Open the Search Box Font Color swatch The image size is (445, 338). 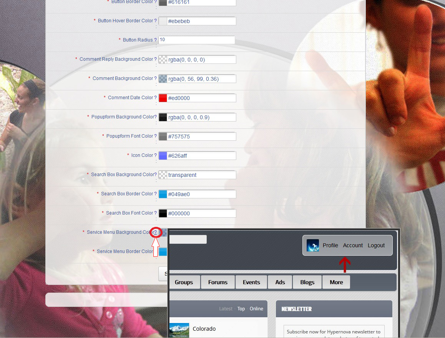[163, 213]
